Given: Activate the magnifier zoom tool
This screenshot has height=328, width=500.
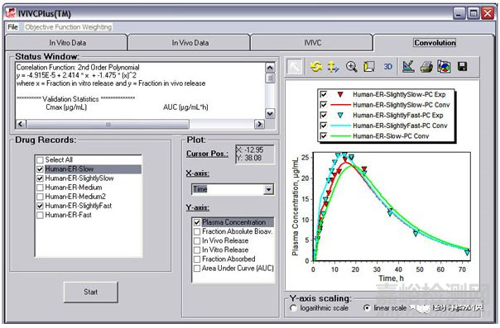Looking at the screenshot, I should tap(351, 67).
